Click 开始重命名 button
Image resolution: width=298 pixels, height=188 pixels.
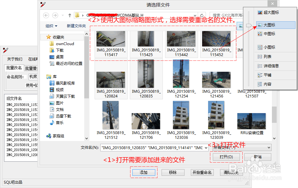point(202,172)
